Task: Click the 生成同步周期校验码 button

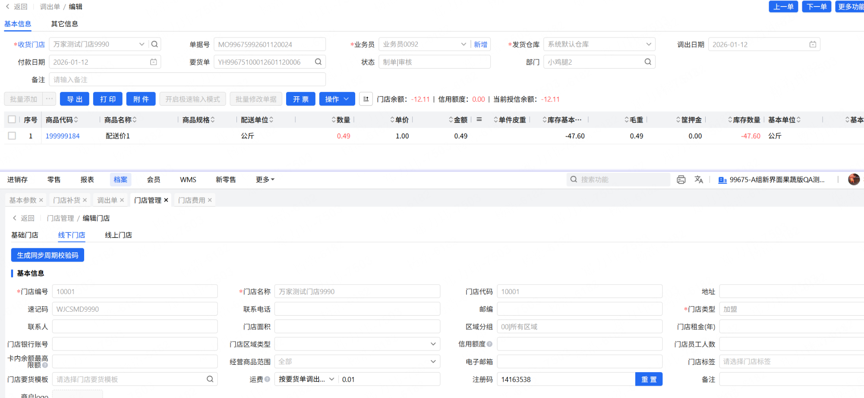Action: 47,255
